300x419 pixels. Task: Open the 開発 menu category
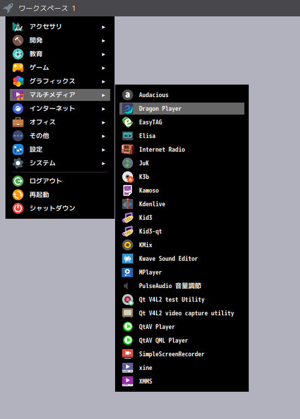click(60, 40)
